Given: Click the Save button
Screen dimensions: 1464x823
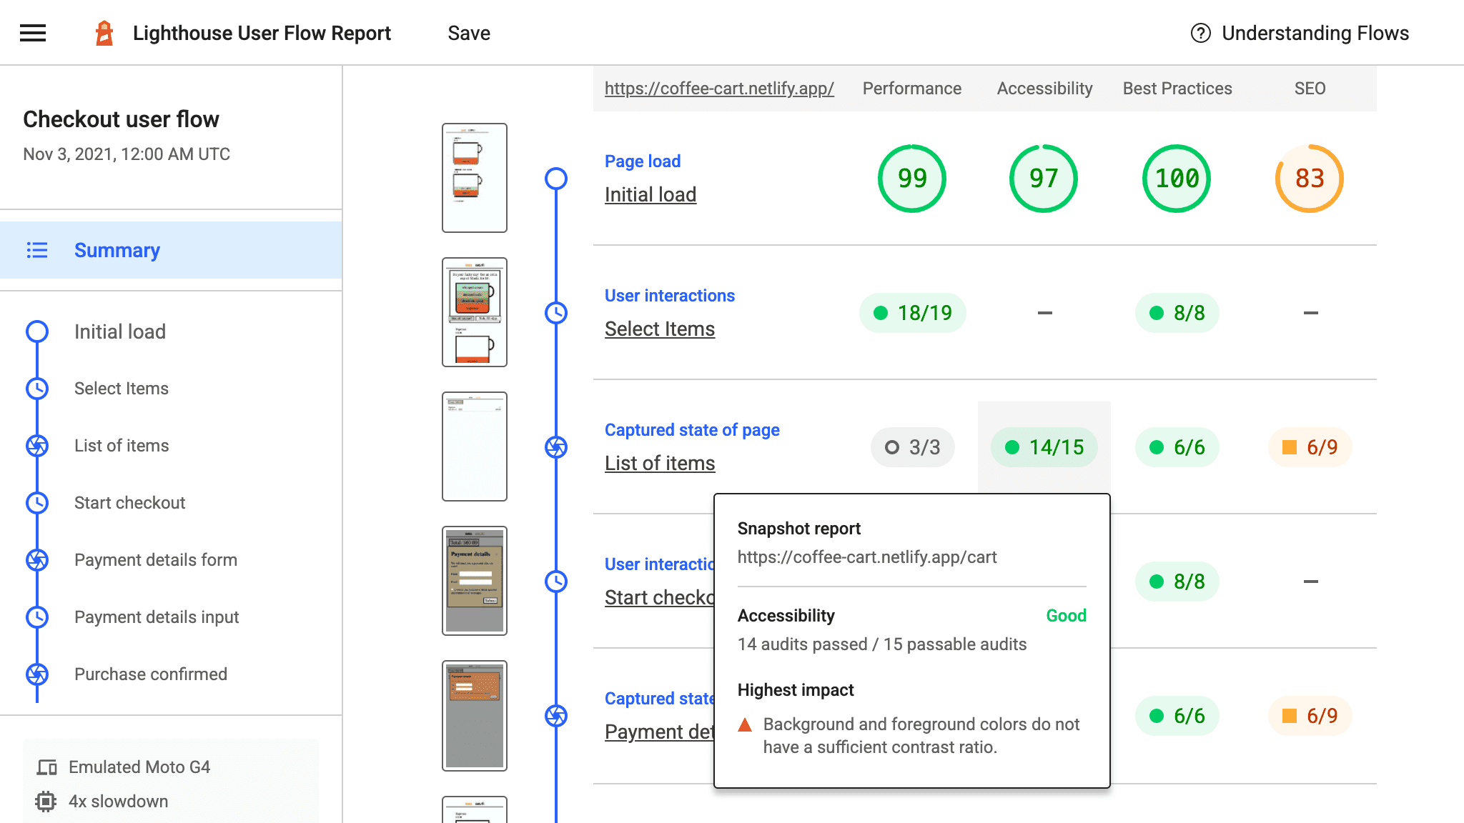Looking at the screenshot, I should click(468, 33).
